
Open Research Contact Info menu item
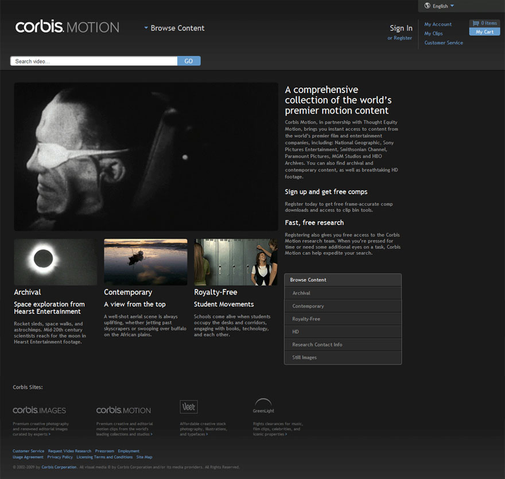point(343,344)
